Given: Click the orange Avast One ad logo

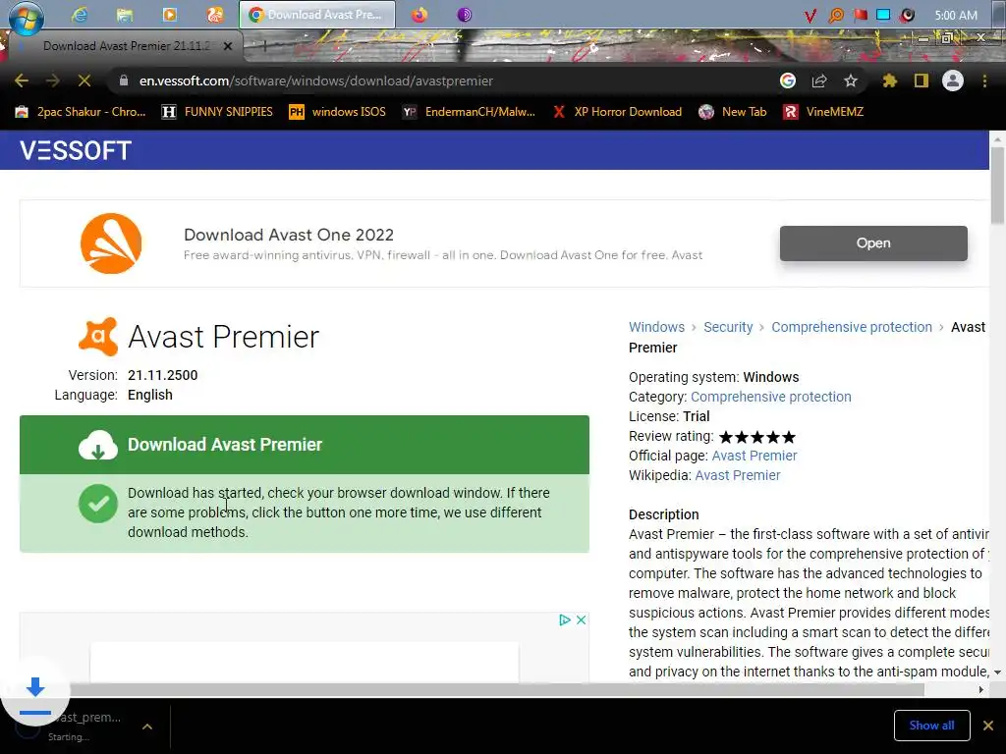Looking at the screenshot, I should [x=111, y=243].
